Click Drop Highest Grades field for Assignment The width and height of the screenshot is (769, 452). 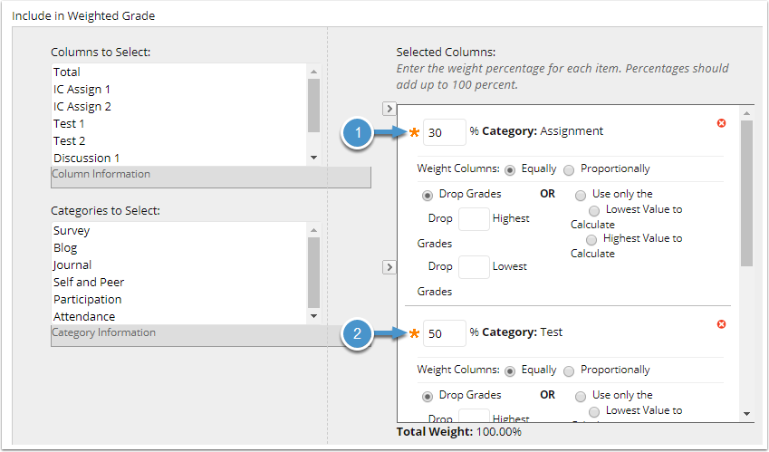[474, 218]
